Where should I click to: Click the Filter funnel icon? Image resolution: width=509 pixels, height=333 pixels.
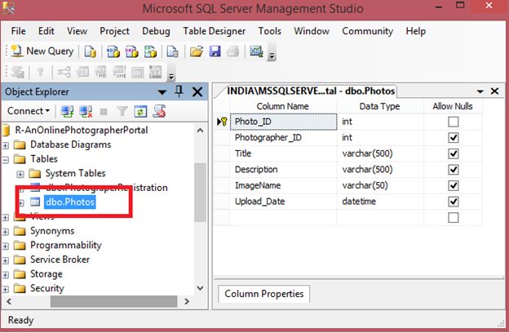(x=122, y=112)
